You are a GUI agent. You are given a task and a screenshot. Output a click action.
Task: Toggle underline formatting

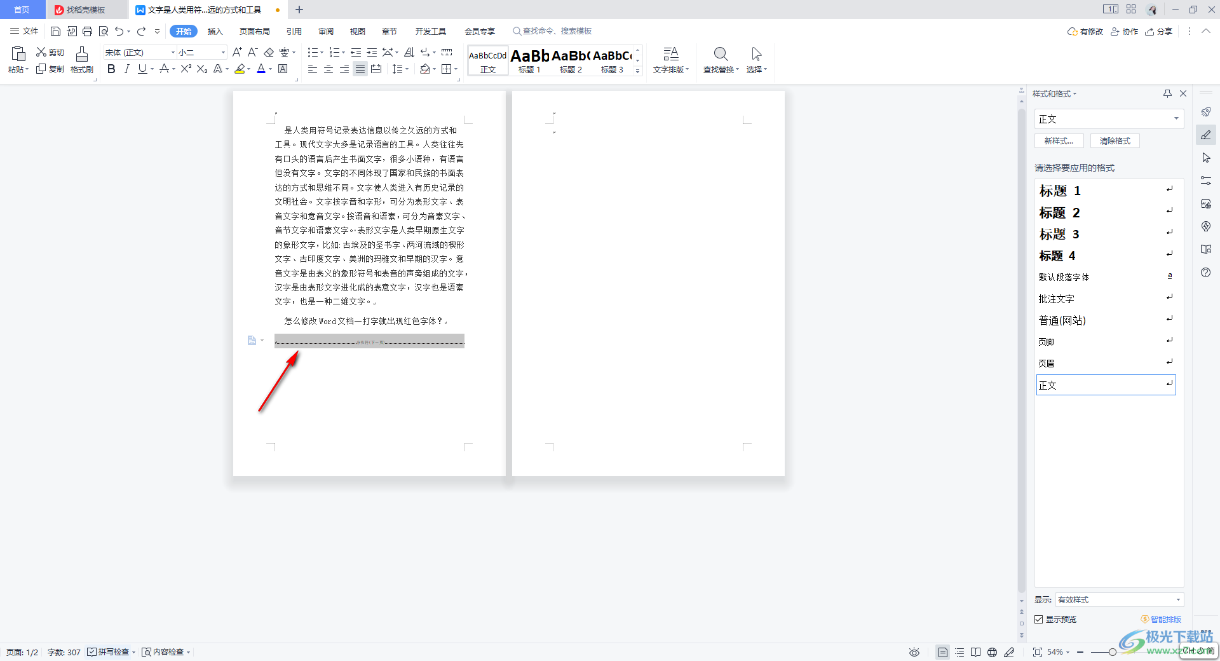click(x=142, y=69)
